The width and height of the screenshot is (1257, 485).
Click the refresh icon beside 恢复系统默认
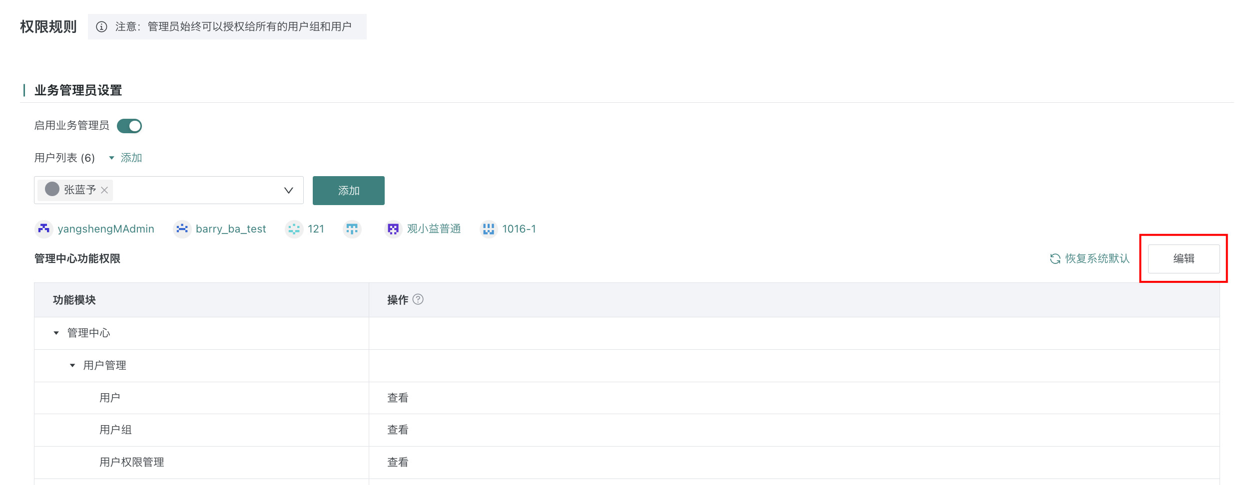click(1055, 258)
